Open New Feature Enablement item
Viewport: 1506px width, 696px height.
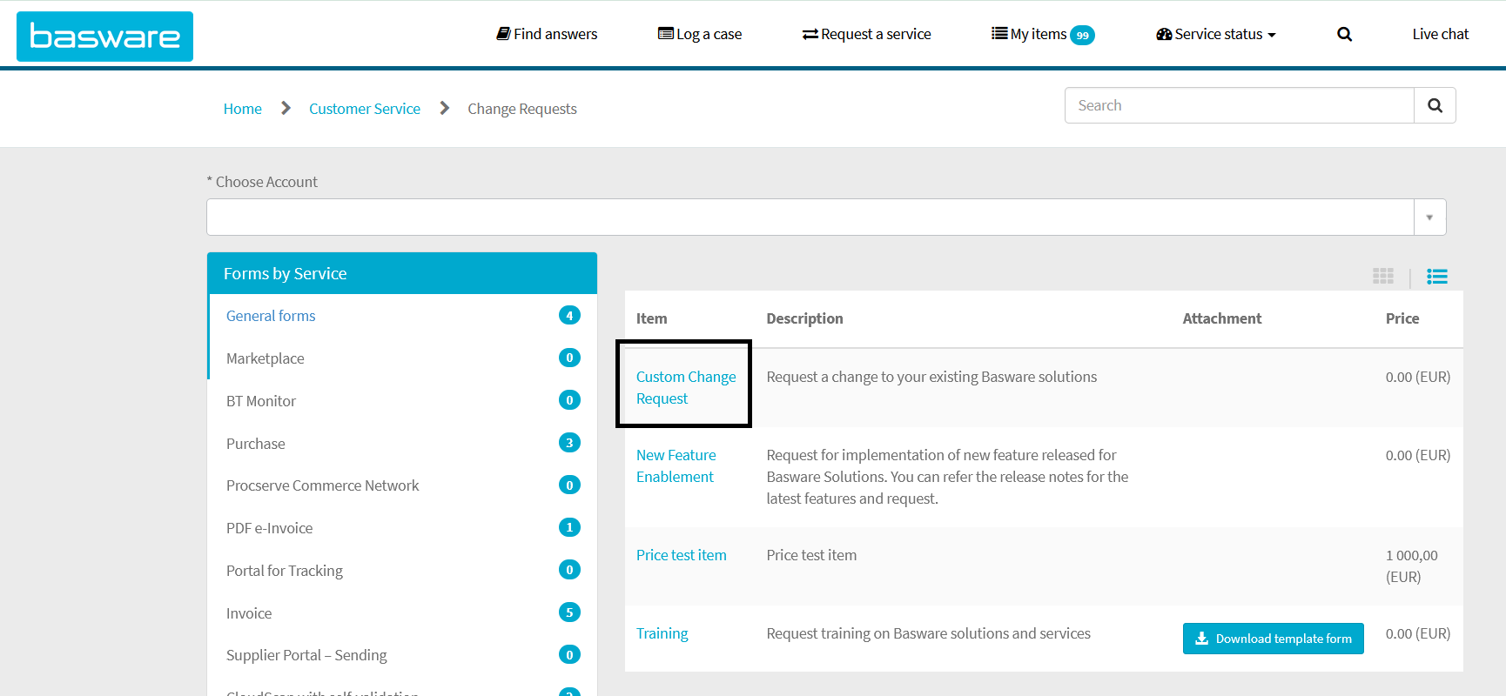(x=676, y=466)
